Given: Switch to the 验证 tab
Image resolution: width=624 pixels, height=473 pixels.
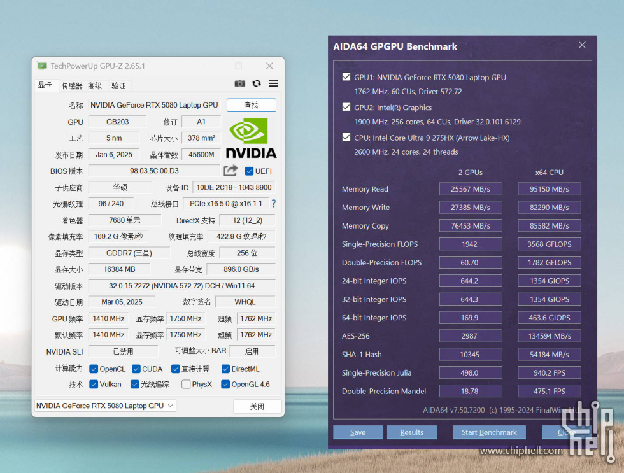Looking at the screenshot, I should pyautogui.click(x=118, y=85).
